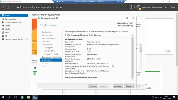This screenshot has width=178, height=100.
Task: Go to Servicios de rol step
Action: [x=48, y=35]
